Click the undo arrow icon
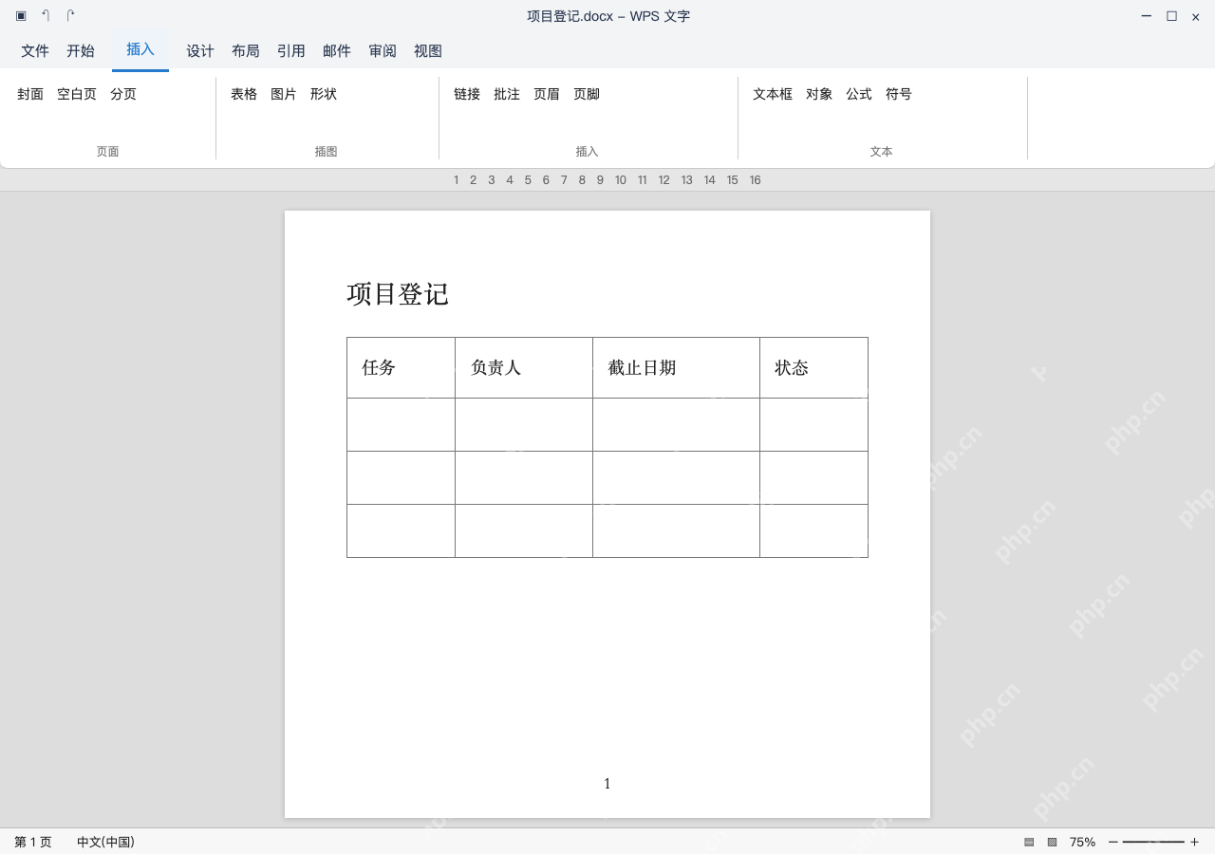Viewport: 1215px width, 854px height. pos(46,16)
